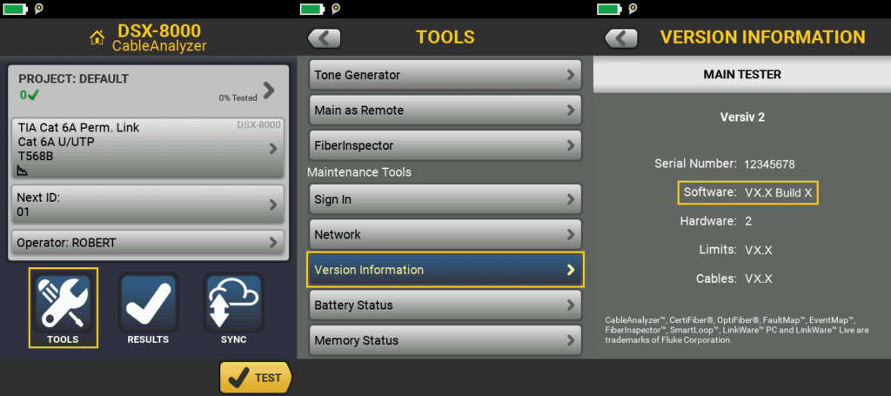
Task: Open FiberInspector tool
Action: [445, 145]
